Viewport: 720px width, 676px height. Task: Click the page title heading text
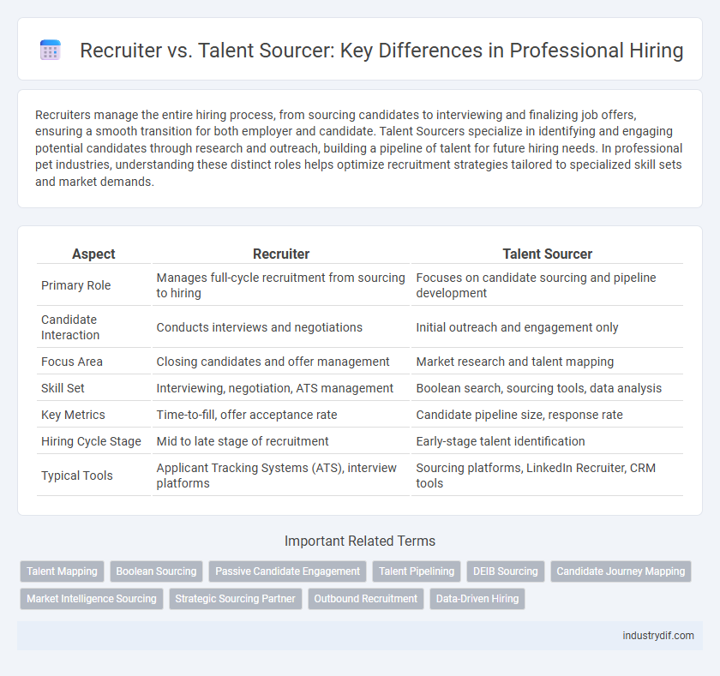tap(381, 51)
